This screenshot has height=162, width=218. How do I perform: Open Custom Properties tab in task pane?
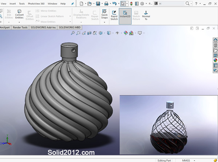coord(215,66)
